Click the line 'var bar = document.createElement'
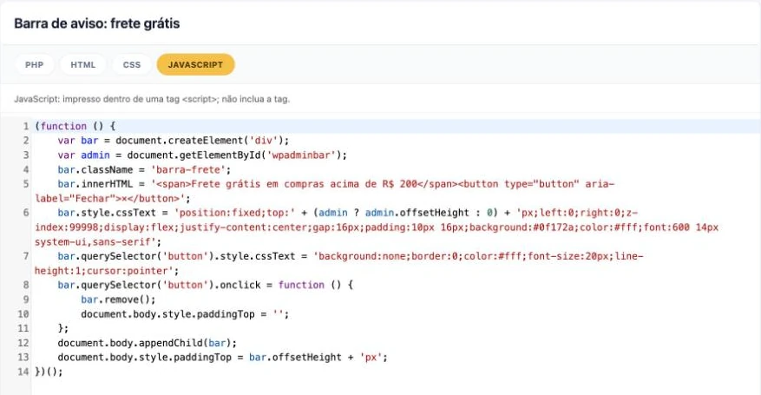761x395 pixels. [x=174, y=141]
